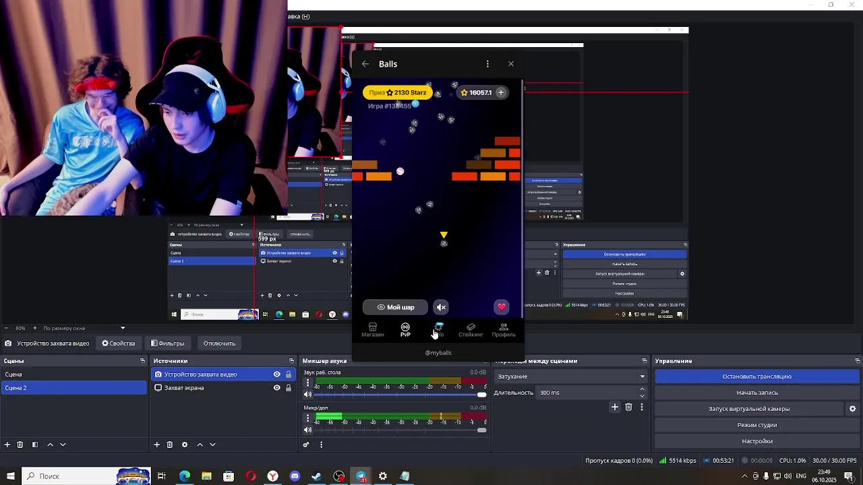863x485 pixels.
Task: Move the scene down in the Scenes panel
Action: point(63,445)
